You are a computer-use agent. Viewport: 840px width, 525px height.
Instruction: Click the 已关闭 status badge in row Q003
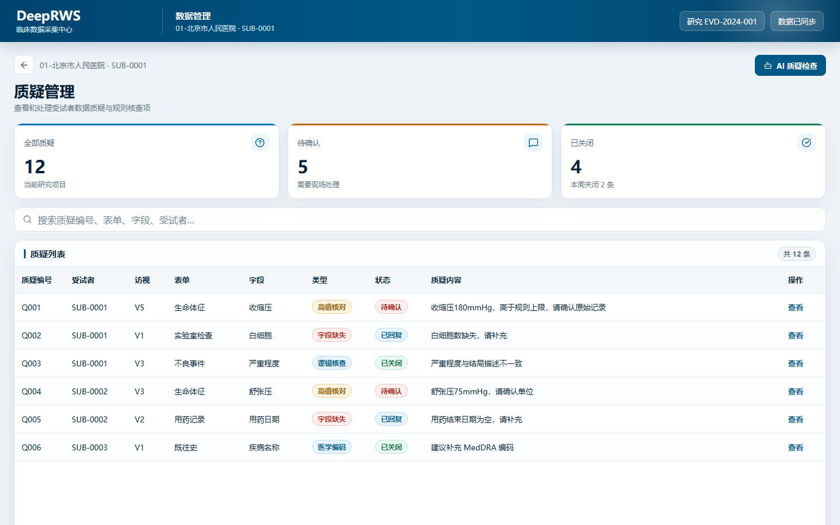pos(391,363)
